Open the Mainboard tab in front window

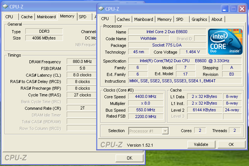pyautogui.click(x=144, y=19)
